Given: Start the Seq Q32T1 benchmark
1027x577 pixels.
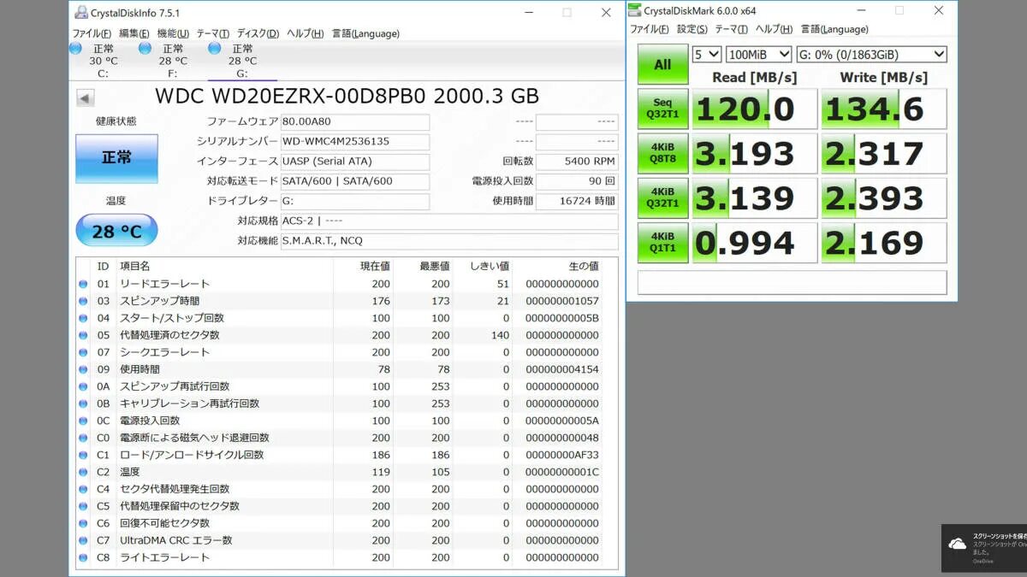Looking at the screenshot, I should point(662,109).
